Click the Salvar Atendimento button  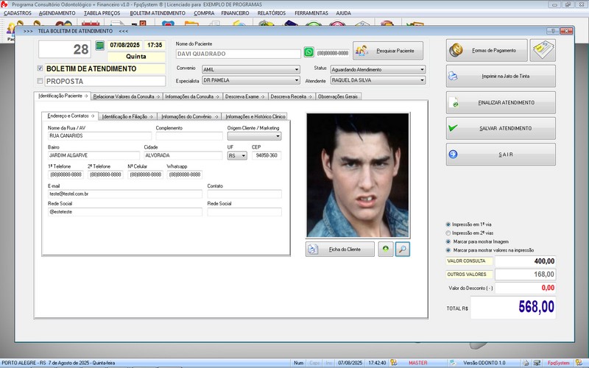[x=501, y=129]
